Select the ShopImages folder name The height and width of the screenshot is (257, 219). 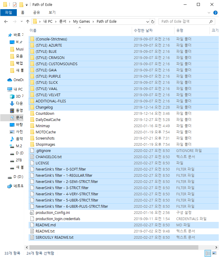click(45, 144)
